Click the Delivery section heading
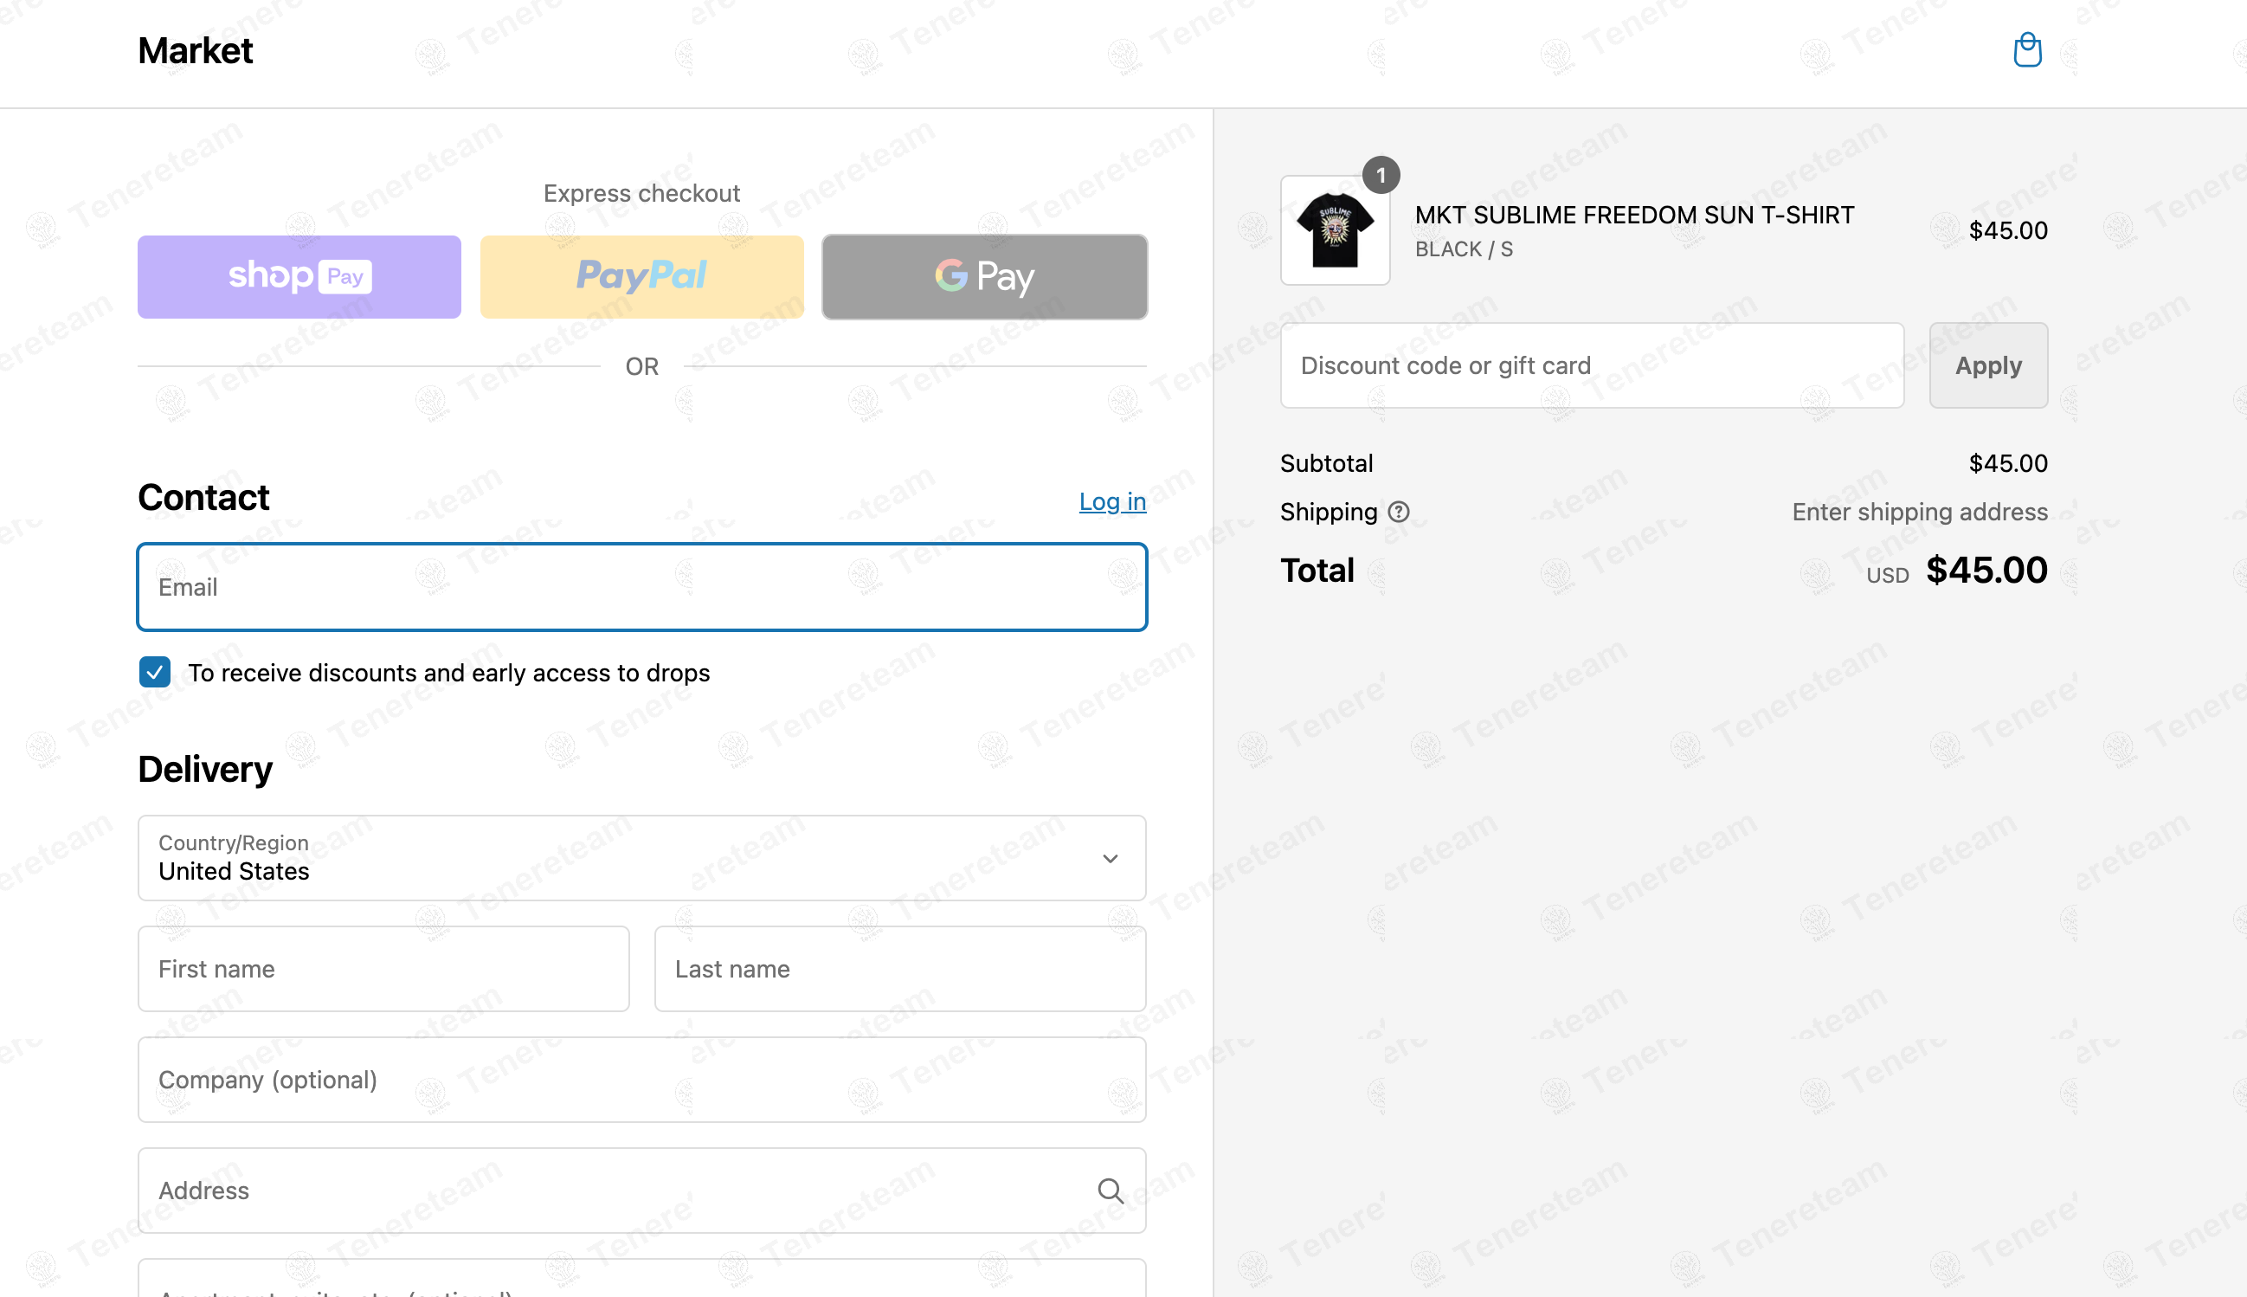This screenshot has width=2247, height=1297. pyautogui.click(x=205, y=769)
